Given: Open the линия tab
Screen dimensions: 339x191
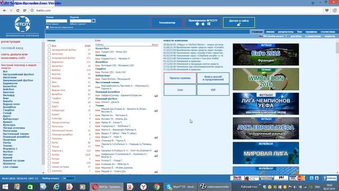Looking at the screenshot, I should click(x=270, y=32).
